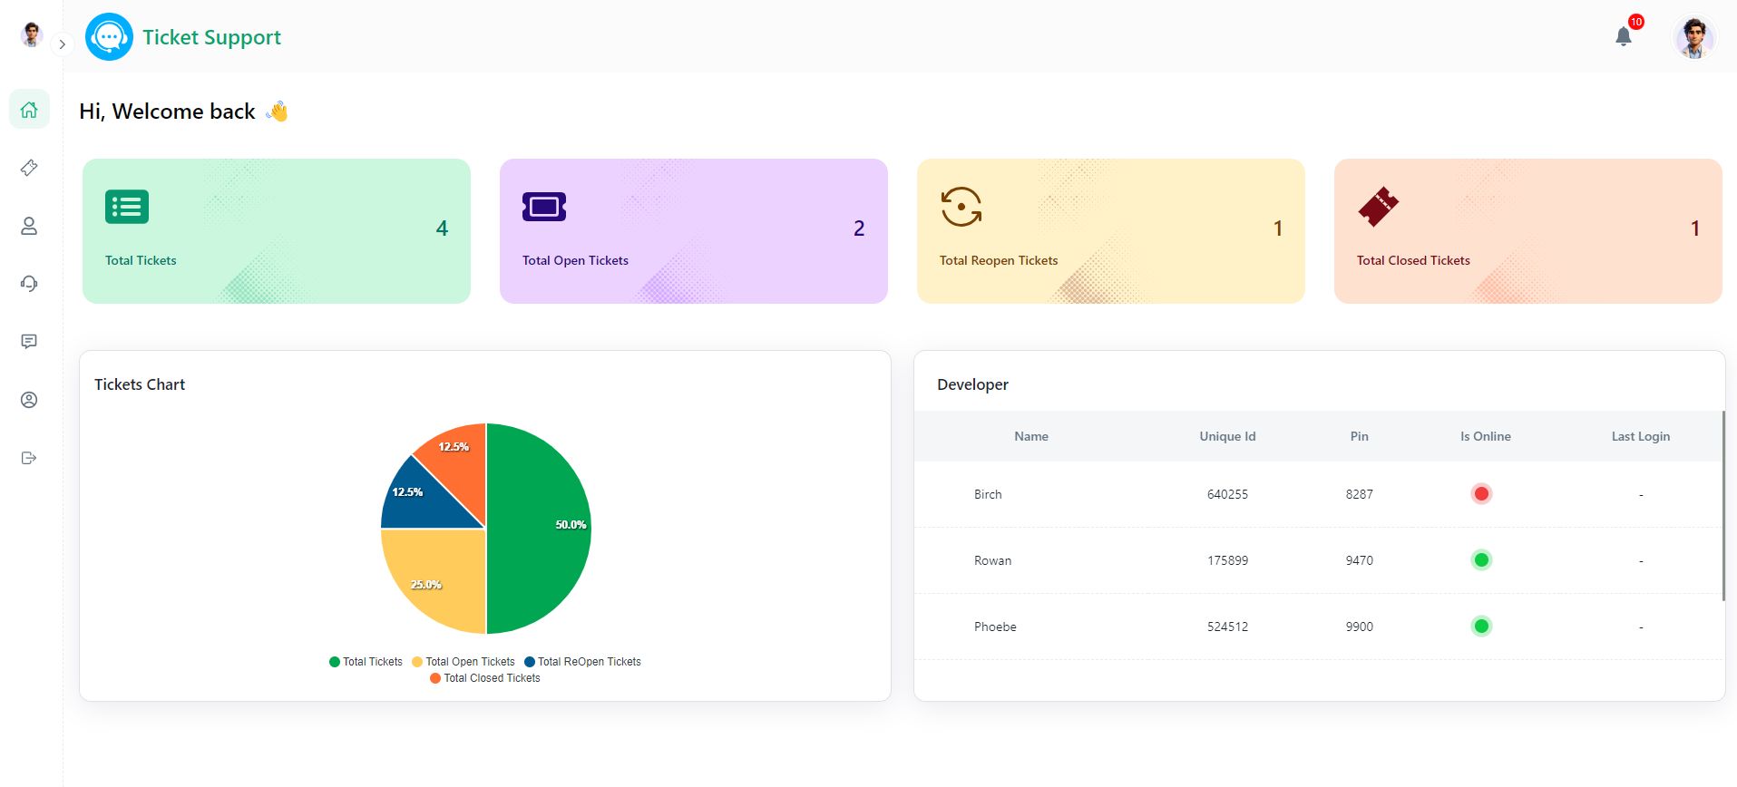Click unique ID 524512
Screen dimensions: 1737x787
(x=1227, y=627)
